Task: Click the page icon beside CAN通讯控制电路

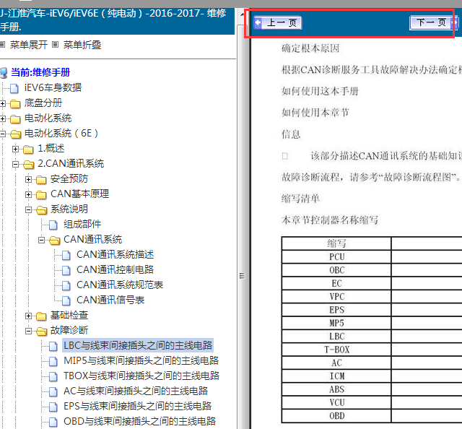Action: pyautogui.click(x=66, y=270)
